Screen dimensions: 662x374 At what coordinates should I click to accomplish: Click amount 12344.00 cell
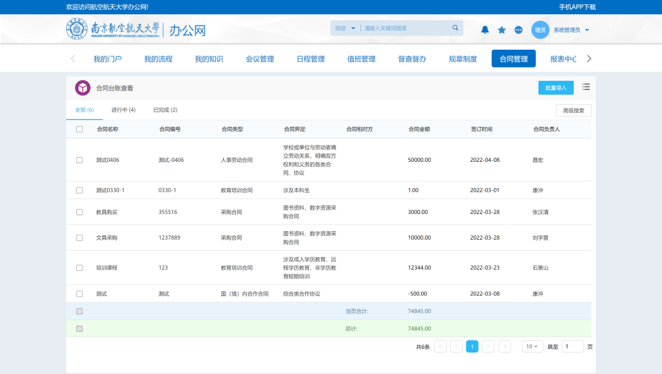[419, 268]
